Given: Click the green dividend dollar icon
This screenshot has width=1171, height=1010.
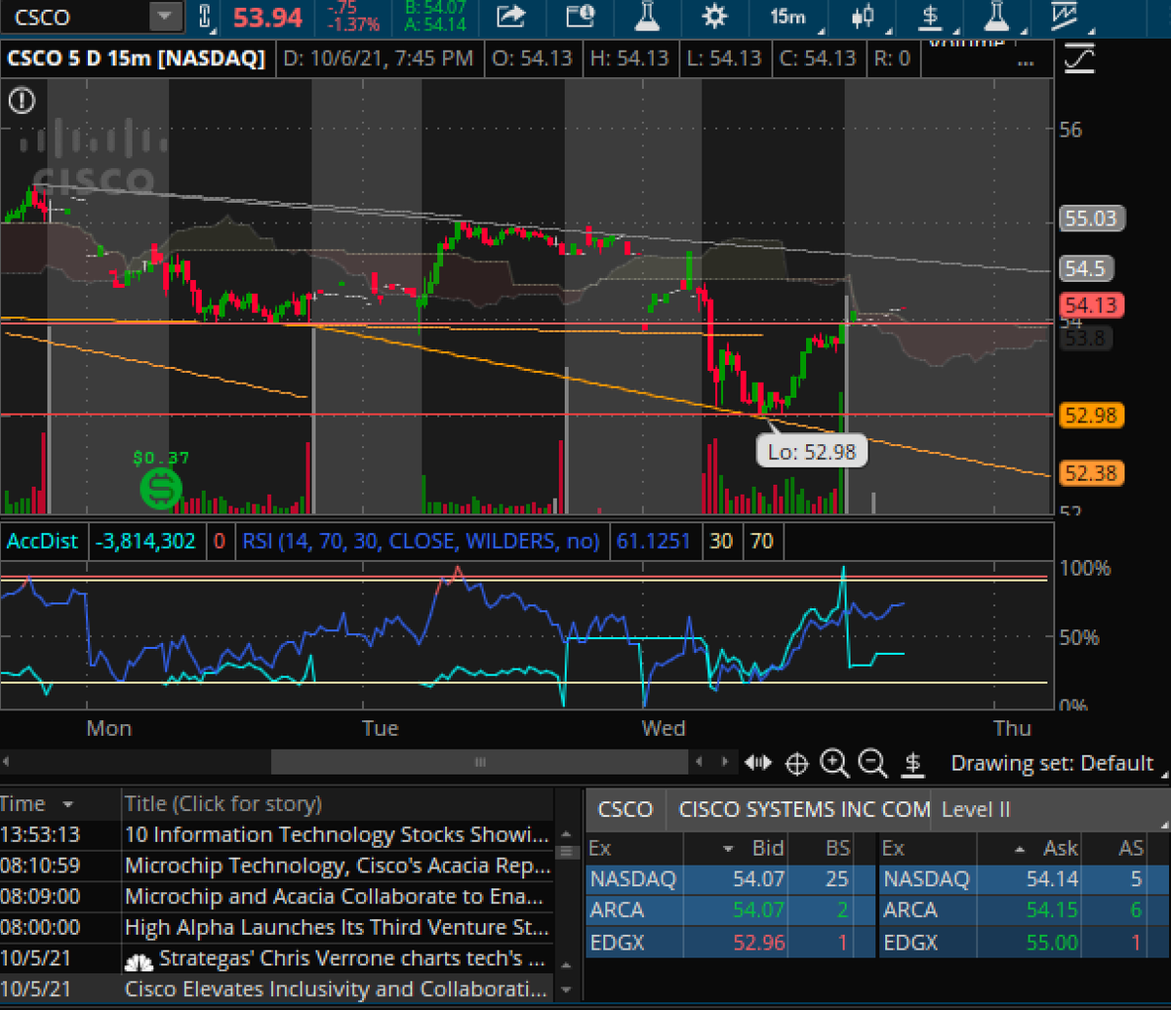Looking at the screenshot, I should pos(161,488).
